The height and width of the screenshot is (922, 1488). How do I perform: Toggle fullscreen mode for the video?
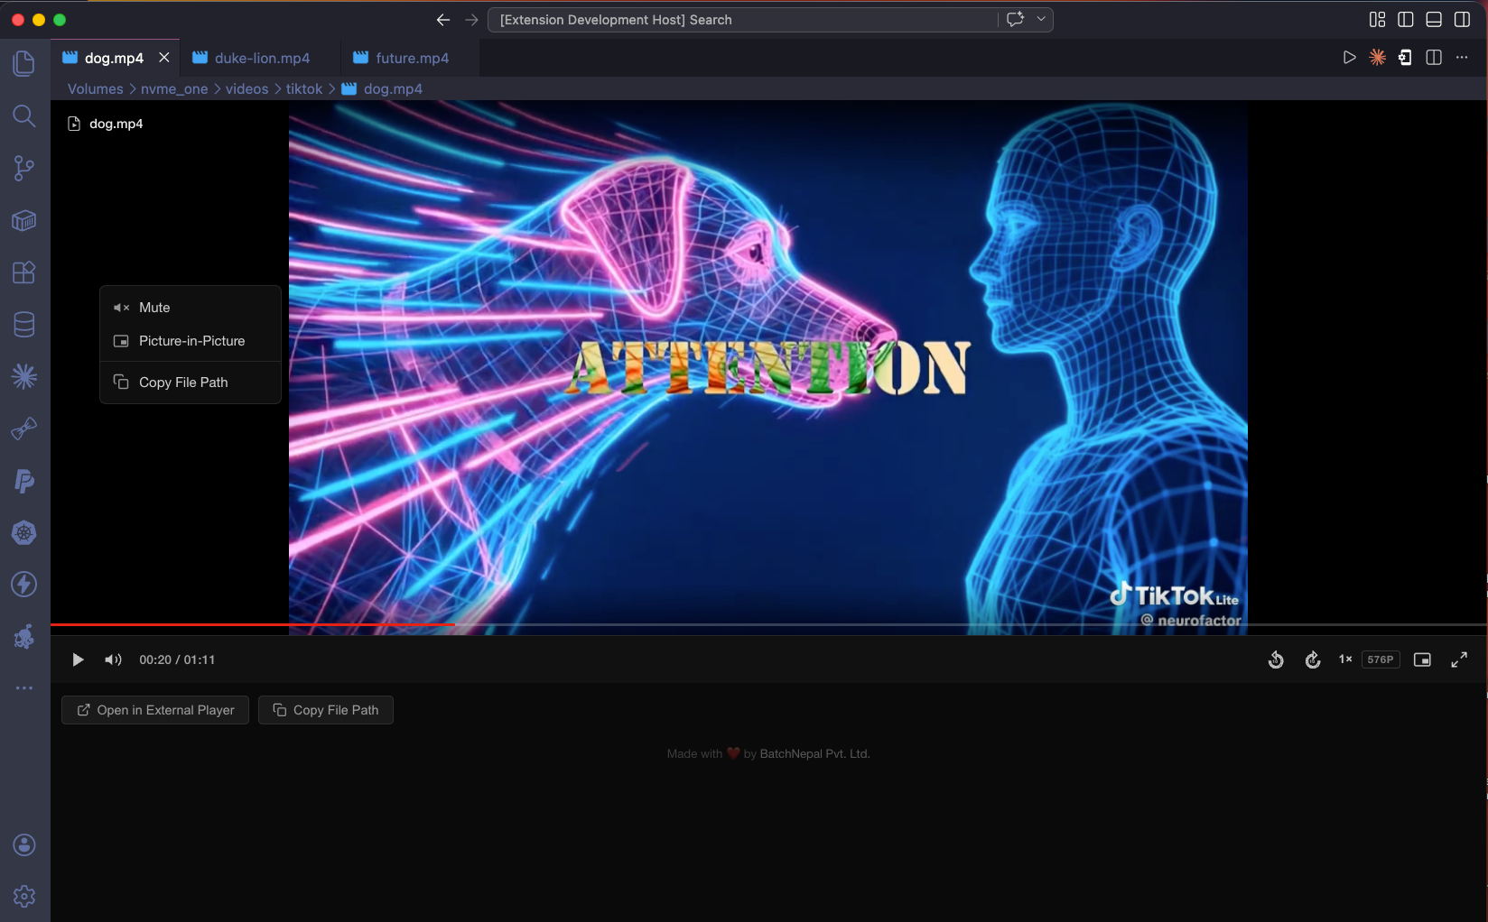click(1459, 659)
